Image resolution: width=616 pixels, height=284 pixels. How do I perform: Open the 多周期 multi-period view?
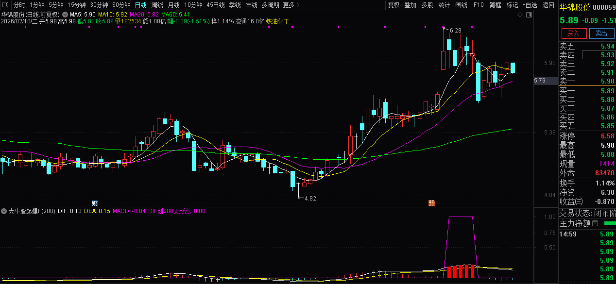click(270, 5)
